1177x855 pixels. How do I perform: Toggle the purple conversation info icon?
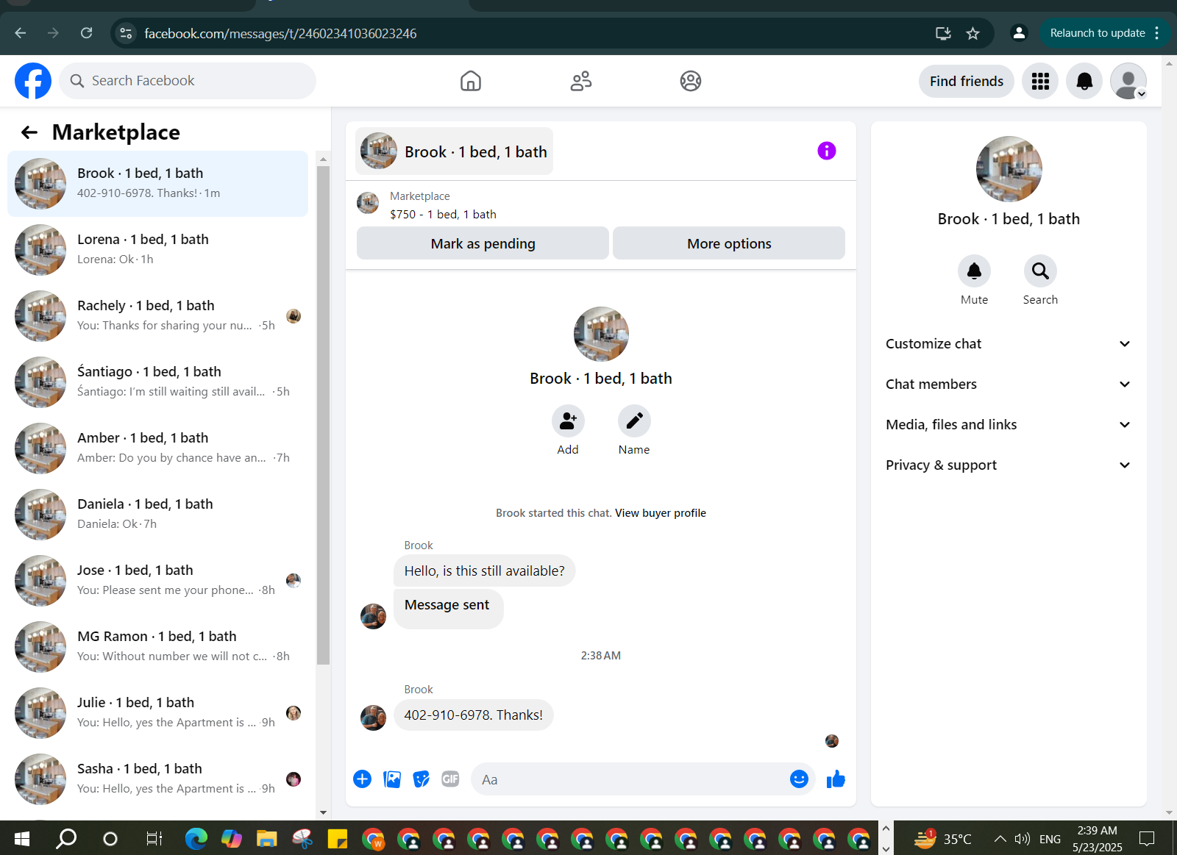[827, 151]
